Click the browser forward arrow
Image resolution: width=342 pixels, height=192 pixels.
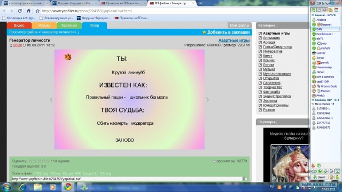12,11
